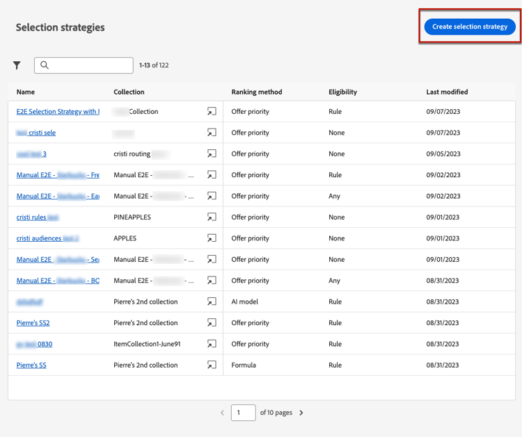
Task: Open APPLES collection via arrow icon
Action: [212, 238]
